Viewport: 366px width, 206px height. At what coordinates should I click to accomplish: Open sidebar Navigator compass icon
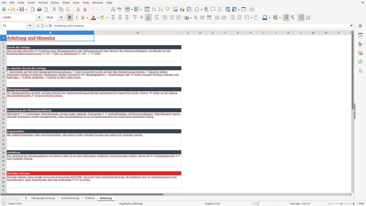360,62
